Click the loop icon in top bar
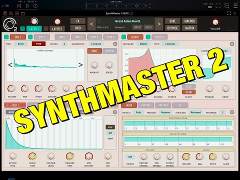This screenshot has height=180, width=240. tap(227, 6)
